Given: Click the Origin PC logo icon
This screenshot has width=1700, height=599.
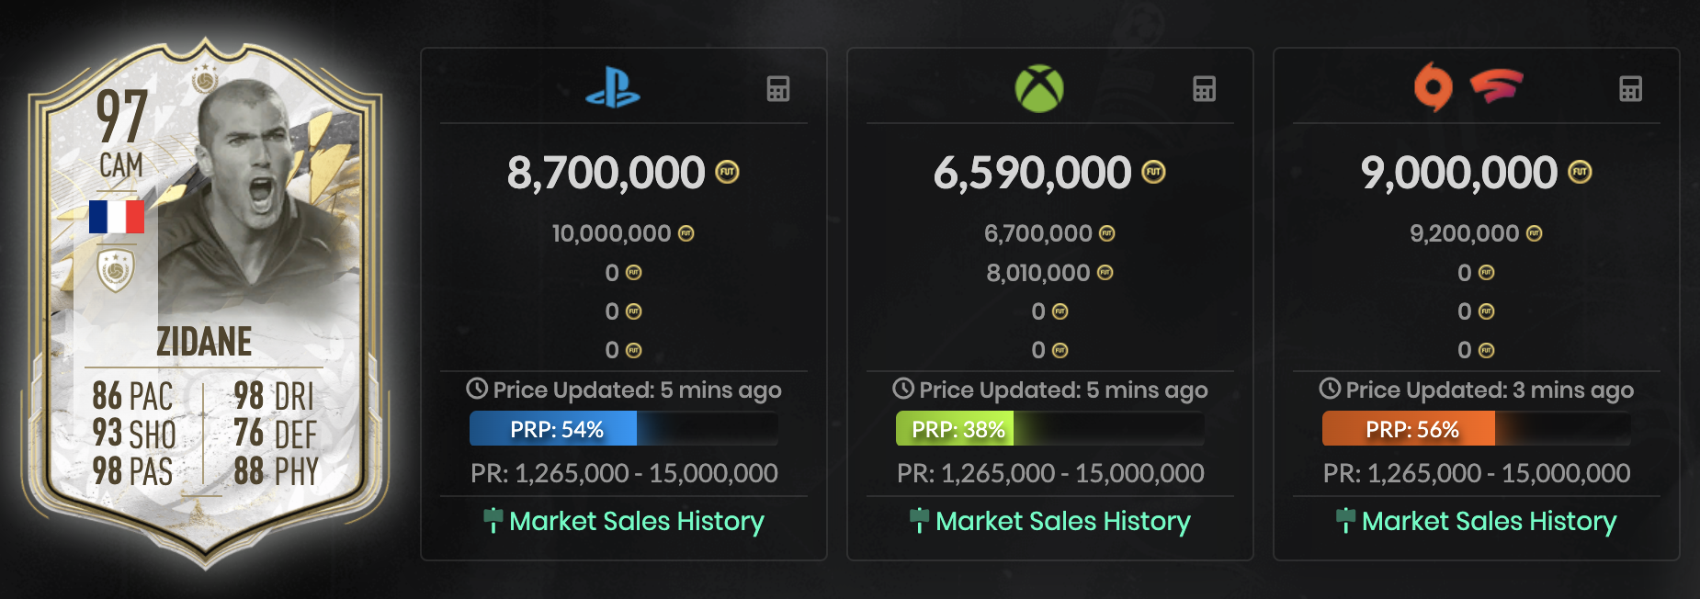Looking at the screenshot, I should point(1434,87).
